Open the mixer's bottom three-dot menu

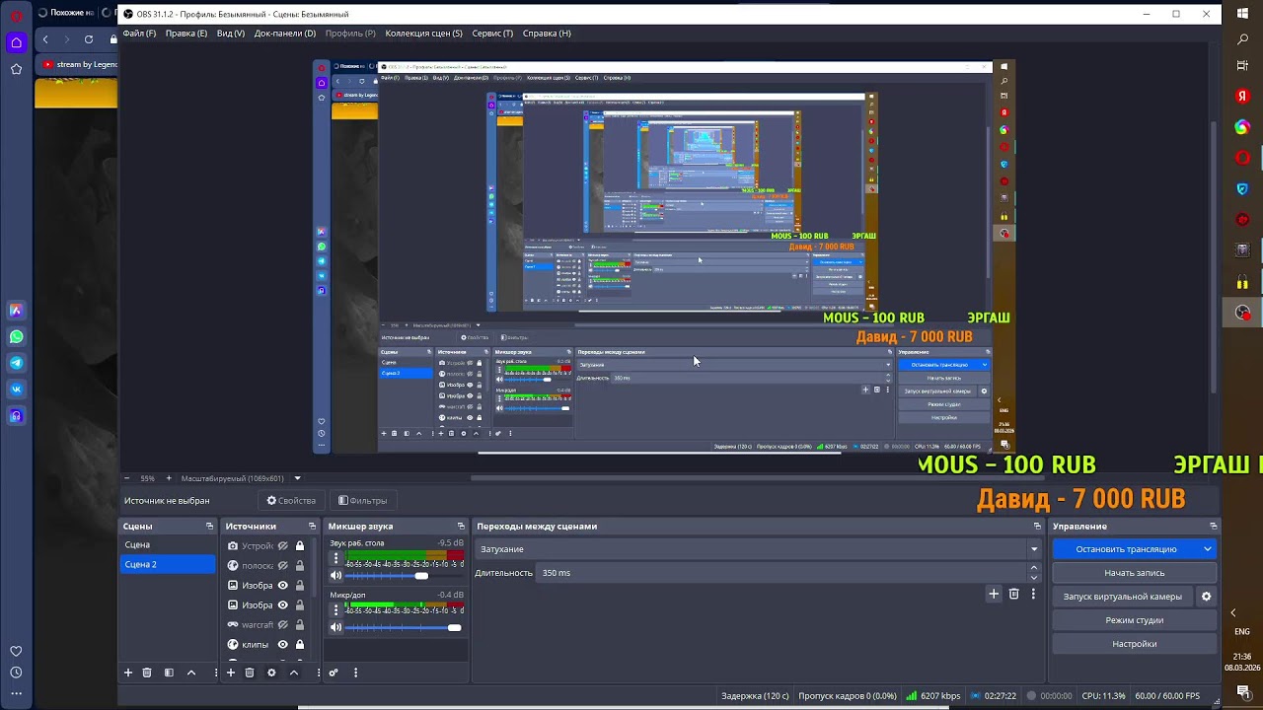[355, 673]
